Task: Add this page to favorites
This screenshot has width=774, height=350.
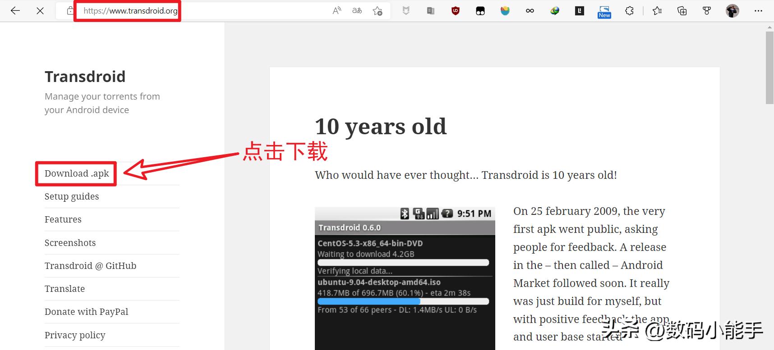Action: 378,11
